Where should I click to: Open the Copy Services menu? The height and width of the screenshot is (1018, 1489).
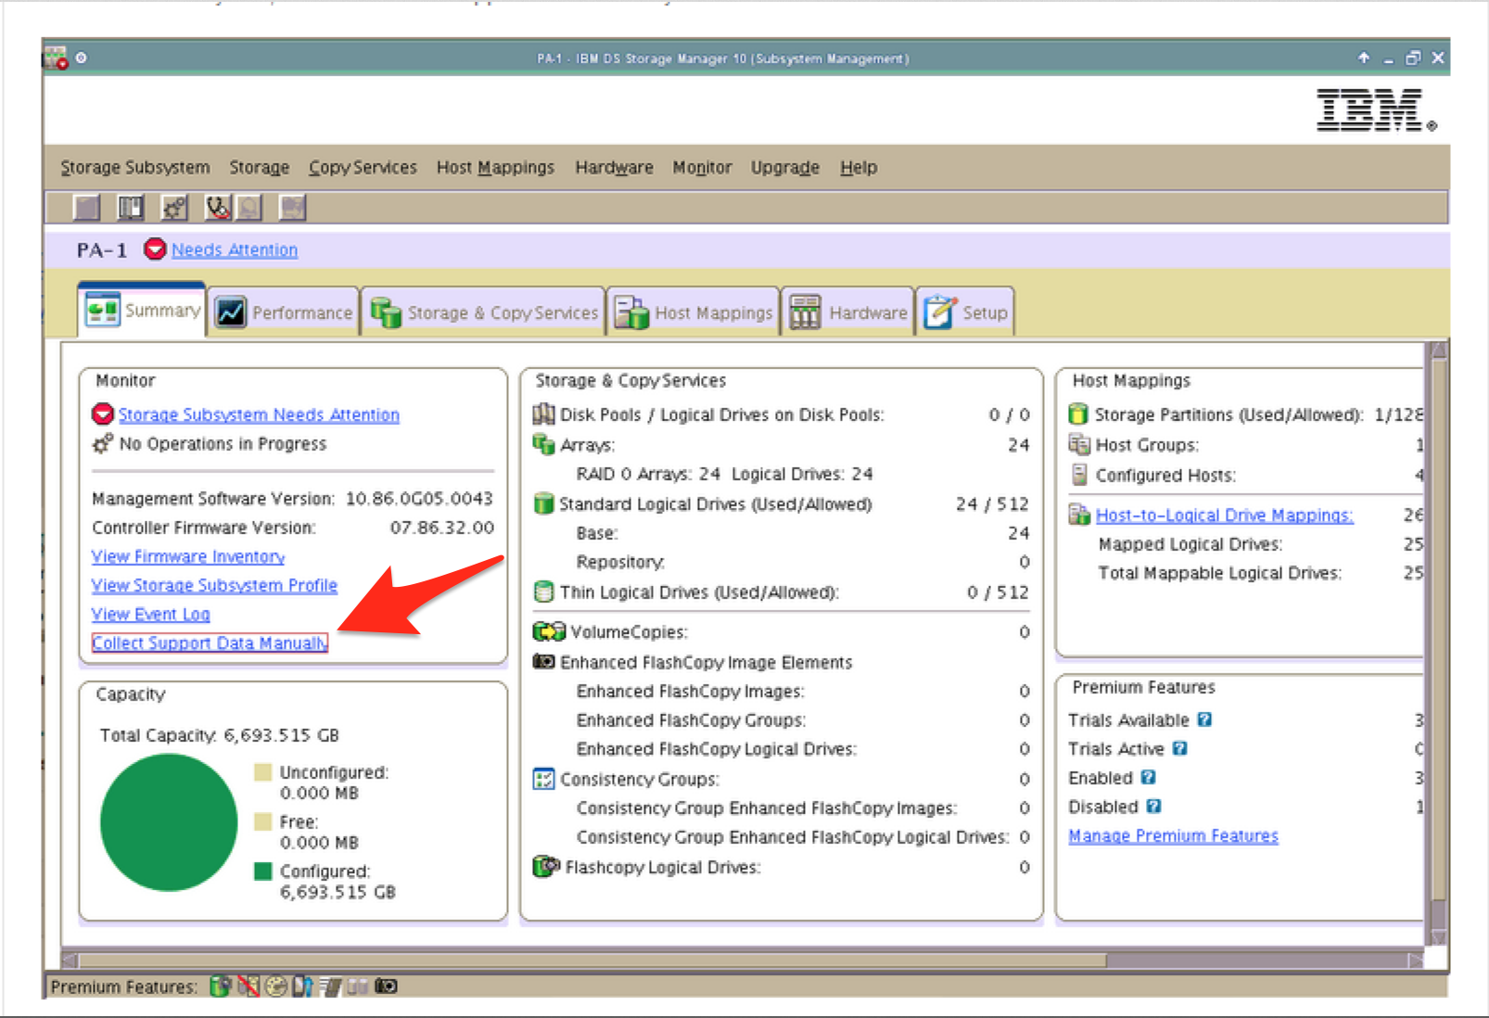(363, 168)
